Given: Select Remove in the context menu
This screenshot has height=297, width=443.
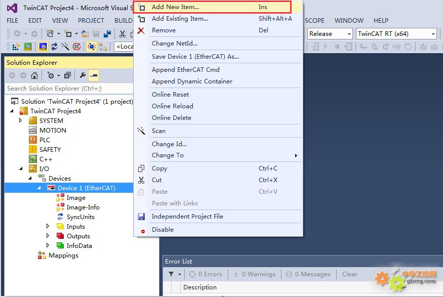Looking at the screenshot, I should pos(218,30).
